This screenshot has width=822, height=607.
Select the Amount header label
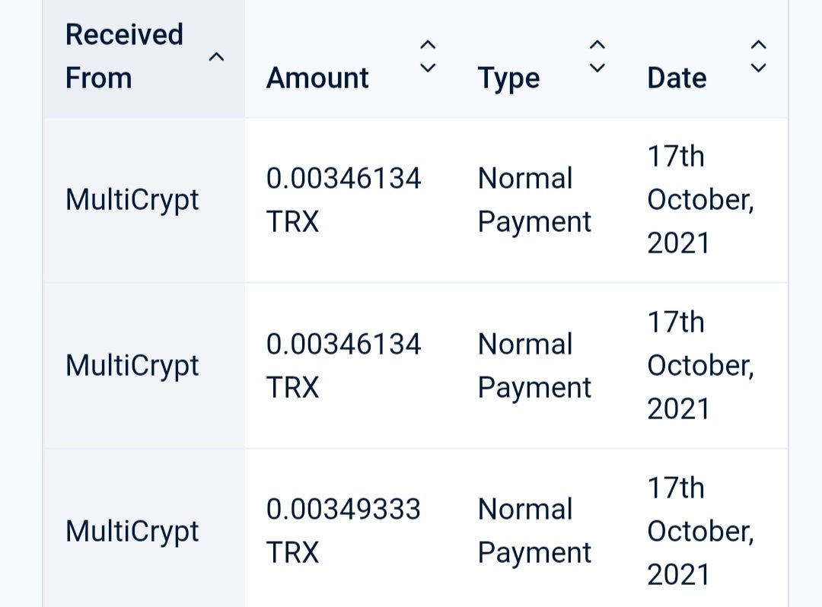click(317, 78)
